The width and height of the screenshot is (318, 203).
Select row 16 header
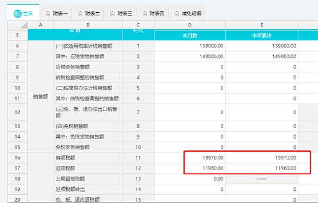(x=17, y=157)
